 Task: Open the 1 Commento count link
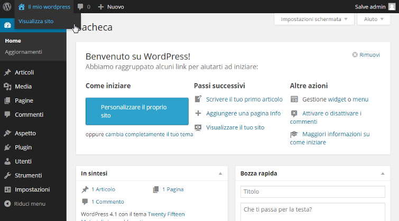(108, 202)
